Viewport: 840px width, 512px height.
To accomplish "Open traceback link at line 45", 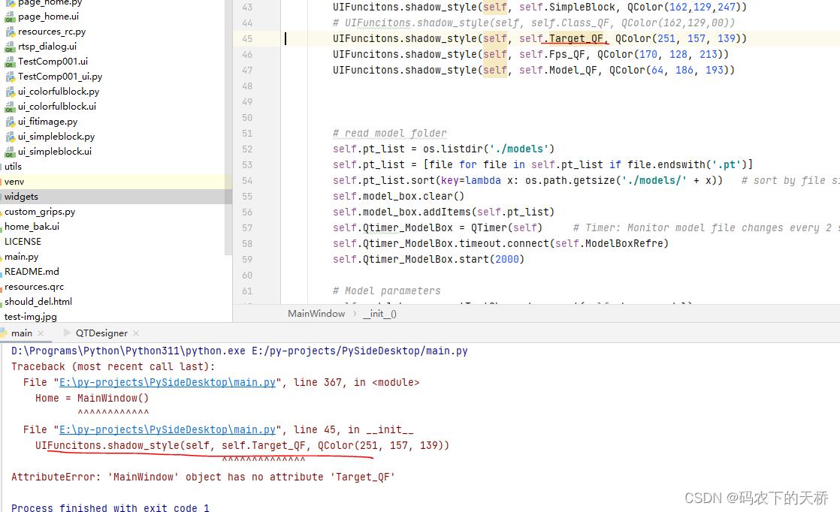I will pyautogui.click(x=167, y=429).
